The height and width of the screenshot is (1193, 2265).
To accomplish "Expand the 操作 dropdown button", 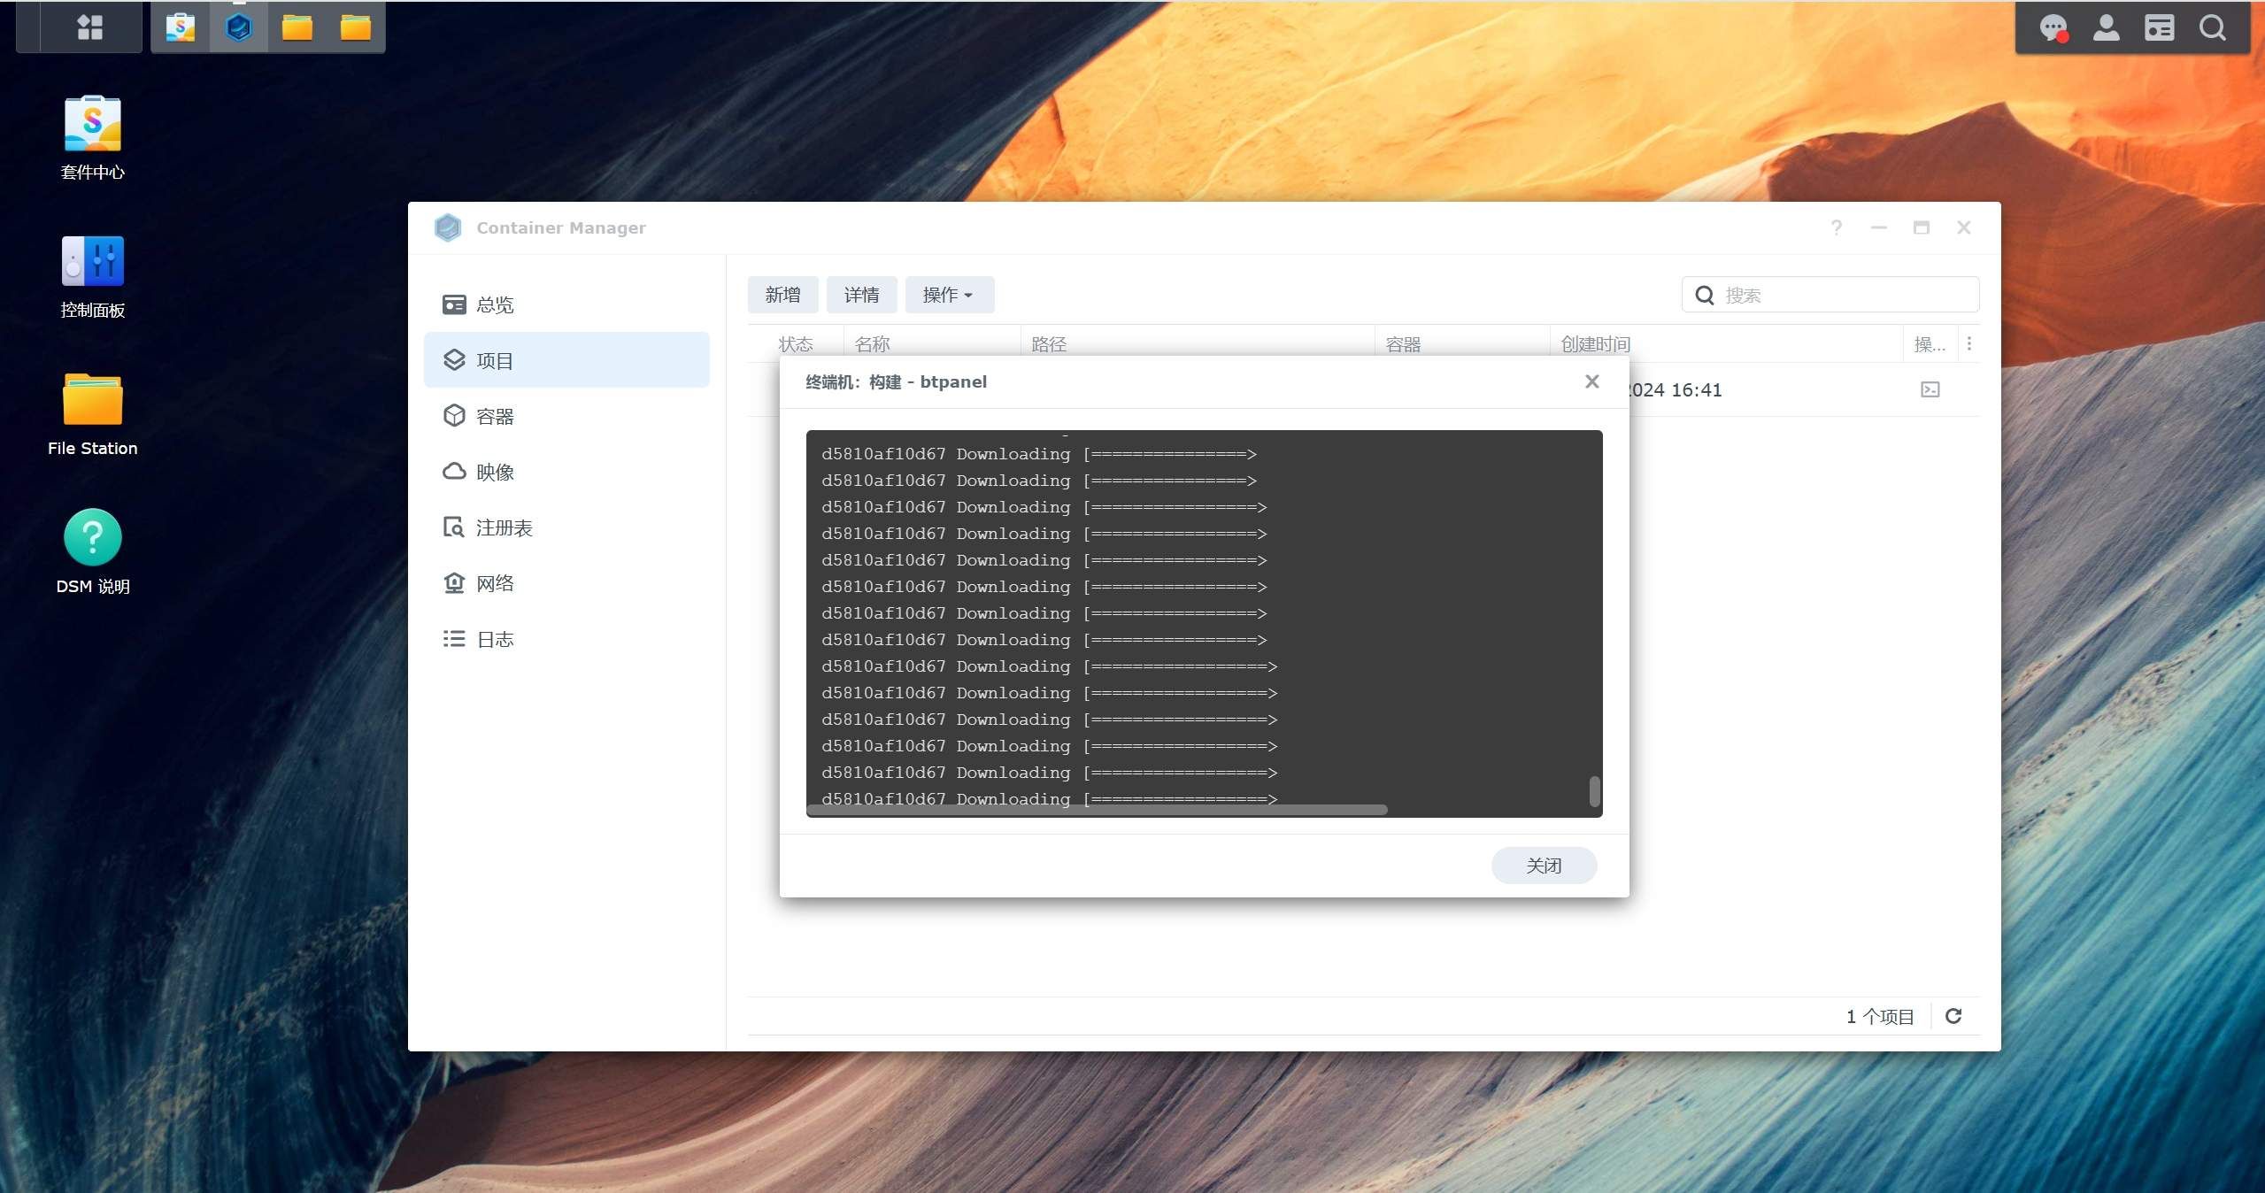I will pos(949,295).
